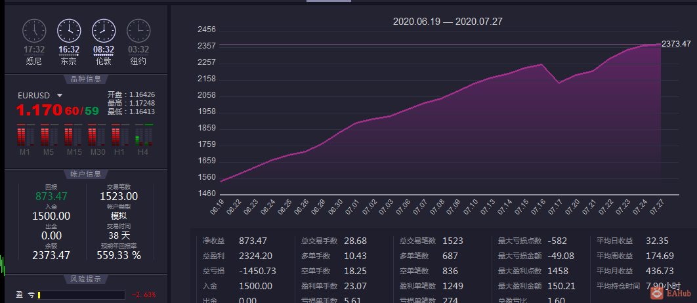Open the EURUSD symbol dropdown arrow
Image resolution: width=697 pixels, height=303 pixels.
pos(60,96)
